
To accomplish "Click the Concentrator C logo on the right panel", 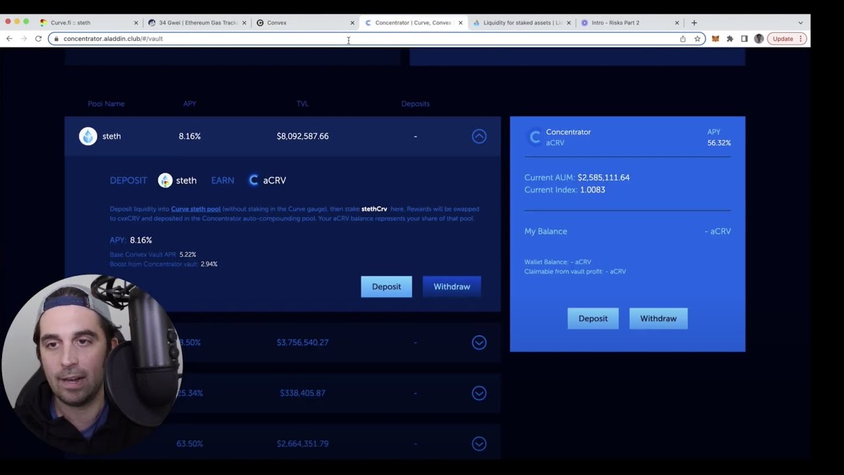I will point(535,137).
